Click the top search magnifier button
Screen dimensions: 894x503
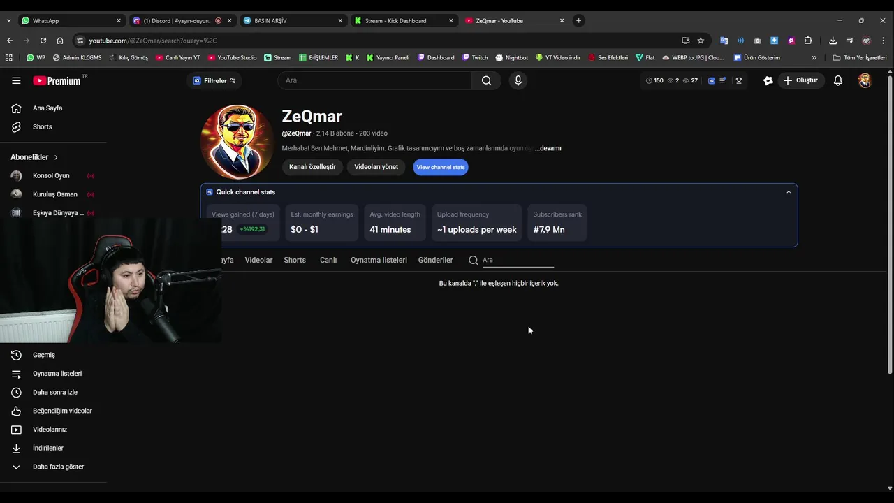(486, 80)
